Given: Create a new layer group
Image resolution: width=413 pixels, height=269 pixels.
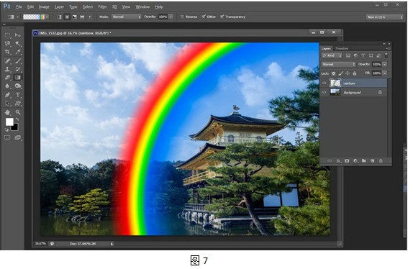Looking at the screenshot, I should tap(364, 161).
